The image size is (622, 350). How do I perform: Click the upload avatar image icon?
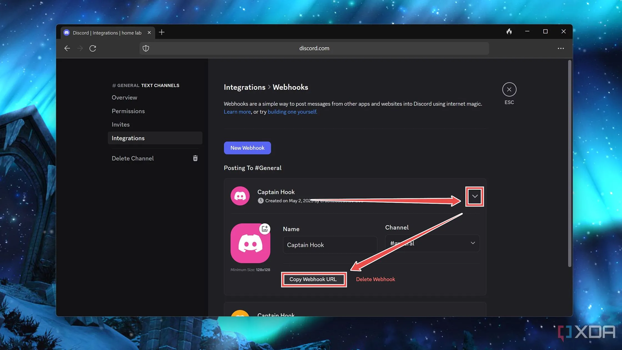tap(265, 229)
